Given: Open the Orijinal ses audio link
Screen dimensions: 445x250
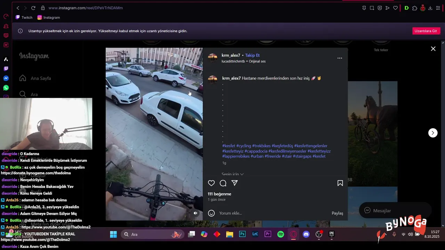Looking at the screenshot, I should 257,61.
